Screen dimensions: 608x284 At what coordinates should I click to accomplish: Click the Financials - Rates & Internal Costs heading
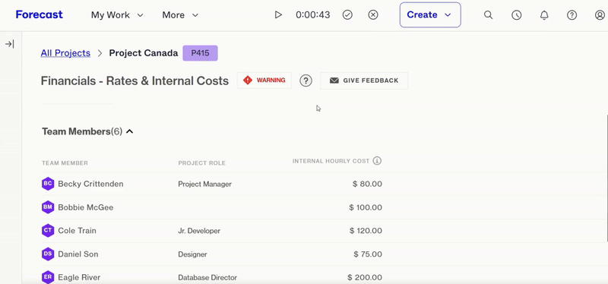pyautogui.click(x=135, y=80)
